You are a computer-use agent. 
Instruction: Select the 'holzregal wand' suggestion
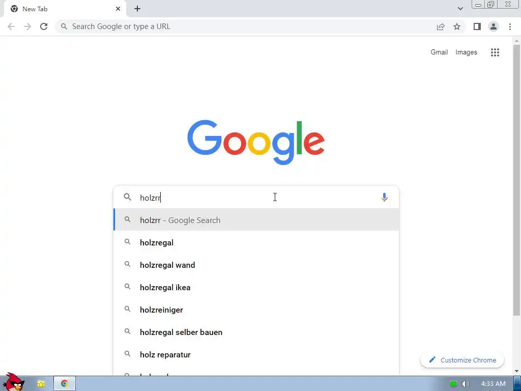tap(256, 265)
